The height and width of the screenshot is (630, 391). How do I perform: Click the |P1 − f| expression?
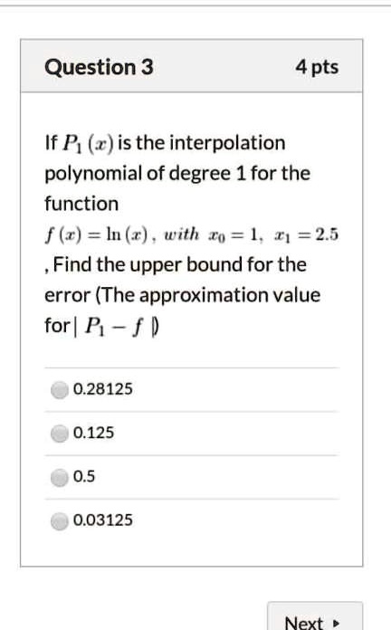point(116,327)
